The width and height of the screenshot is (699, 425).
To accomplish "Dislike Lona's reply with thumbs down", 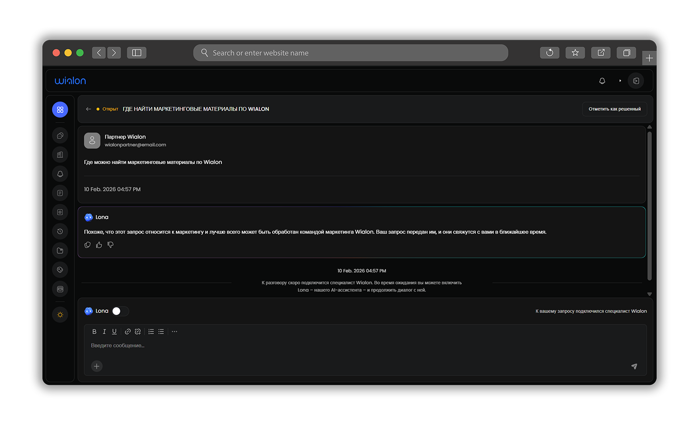I will pyautogui.click(x=111, y=245).
